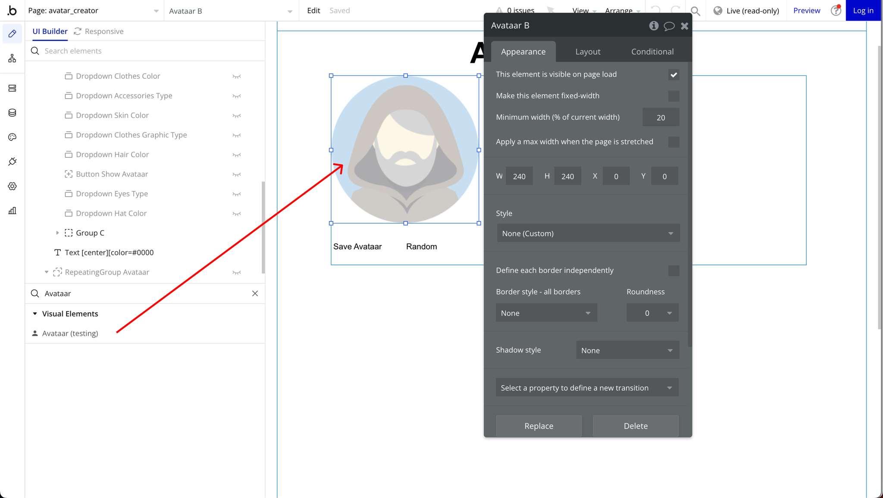883x498 pixels.
Task: Open comments bubble in Avataar B panel
Action: pos(669,26)
